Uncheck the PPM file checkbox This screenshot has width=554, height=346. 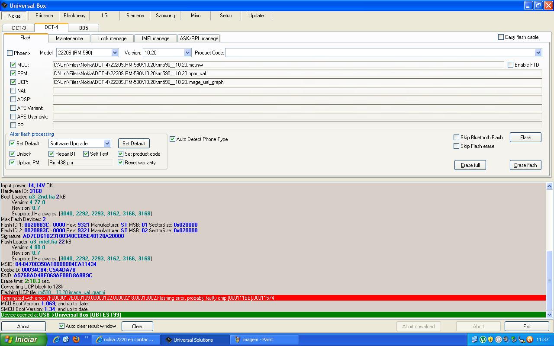[x=13, y=74]
